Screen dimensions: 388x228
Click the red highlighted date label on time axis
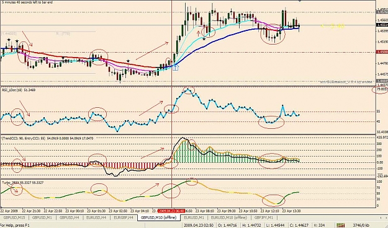[x=171, y=211]
